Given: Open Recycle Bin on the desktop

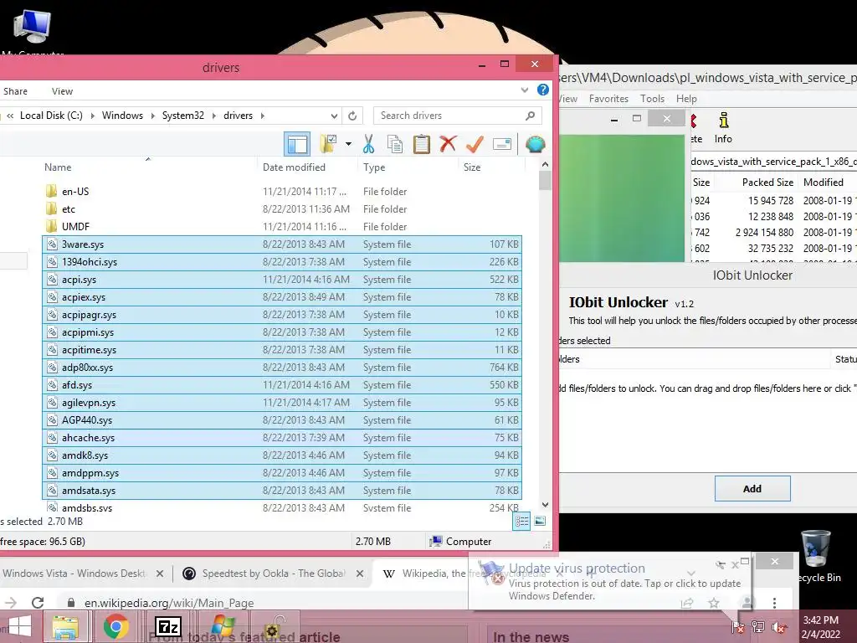Looking at the screenshot, I should tap(817, 557).
